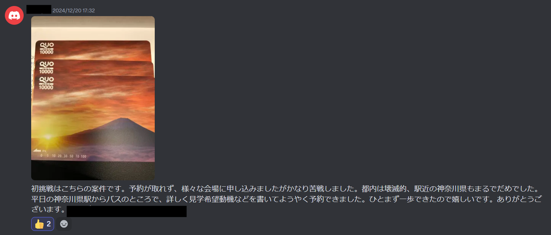
Task: Click the top card's QUO logo
Action: coord(47,45)
